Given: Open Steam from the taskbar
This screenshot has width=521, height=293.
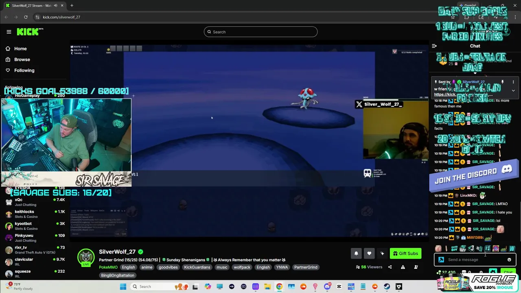Looking at the screenshot, I should [x=387, y=286].
